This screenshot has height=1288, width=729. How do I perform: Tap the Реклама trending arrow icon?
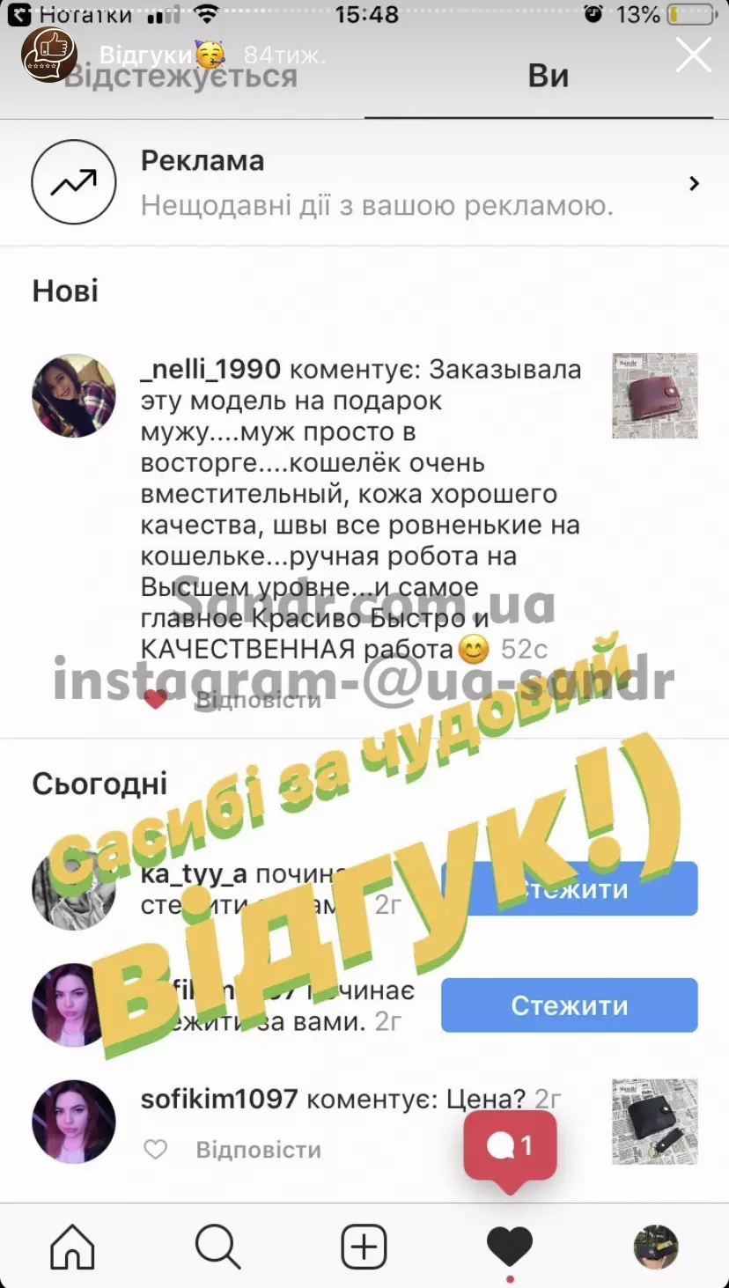[x=74, y=182]
